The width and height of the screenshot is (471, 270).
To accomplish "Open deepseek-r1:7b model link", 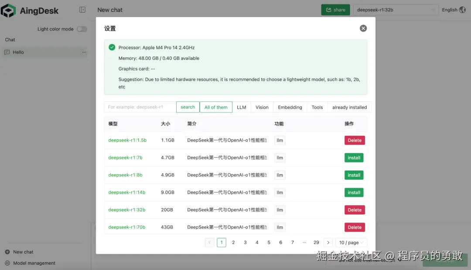I will pos(125,158).
